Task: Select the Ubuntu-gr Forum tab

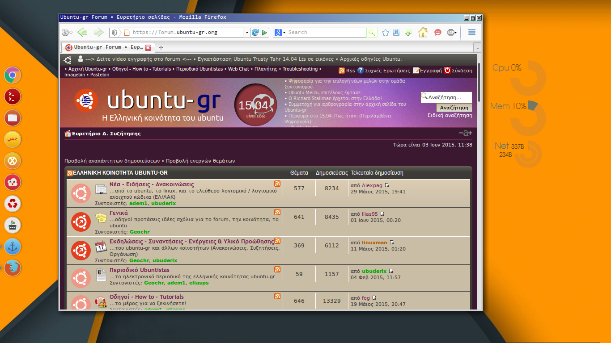Action: click(x=107, y=47)
